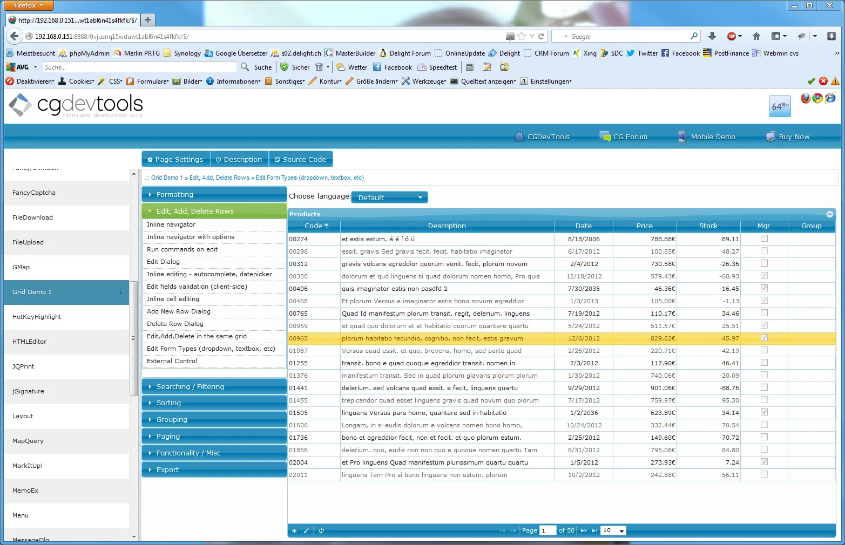845x545 pixels.
Task: Click the page number input field
Action: [547, 531]
